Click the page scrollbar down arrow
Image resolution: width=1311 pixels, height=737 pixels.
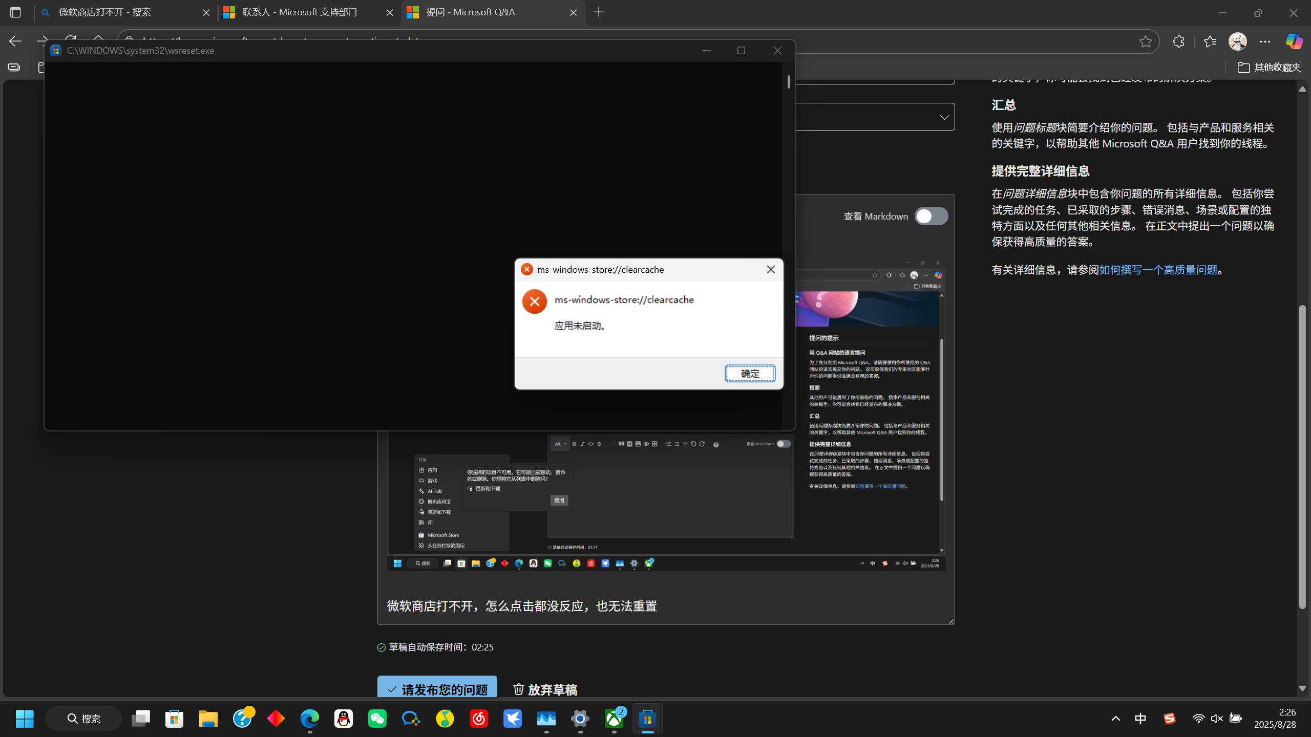[x=1302, y=688]
